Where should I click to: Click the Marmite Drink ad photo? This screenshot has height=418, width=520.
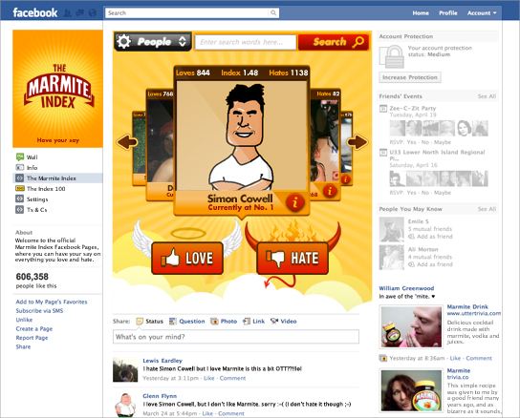tap(411, 327)
